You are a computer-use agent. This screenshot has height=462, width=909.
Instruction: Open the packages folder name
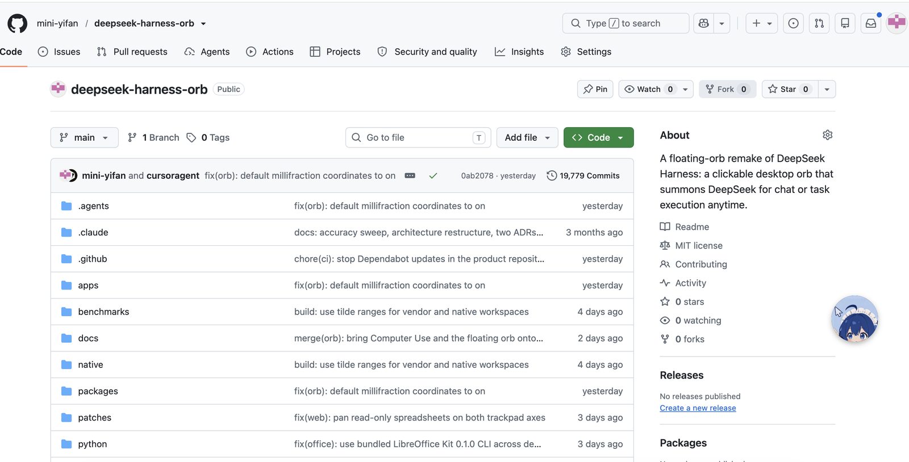point(98,391)
